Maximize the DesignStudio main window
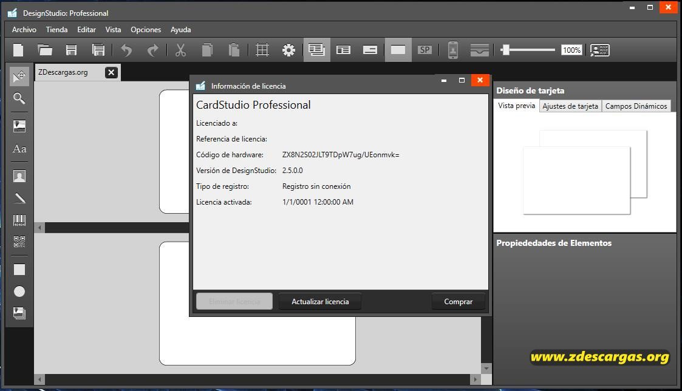This screenshot has width=682, height=391. pyautogui.click(x=650, y=7)
